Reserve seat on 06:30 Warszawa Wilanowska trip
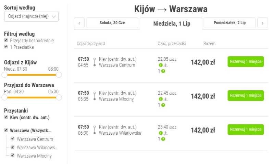 [x=246, y=130]
